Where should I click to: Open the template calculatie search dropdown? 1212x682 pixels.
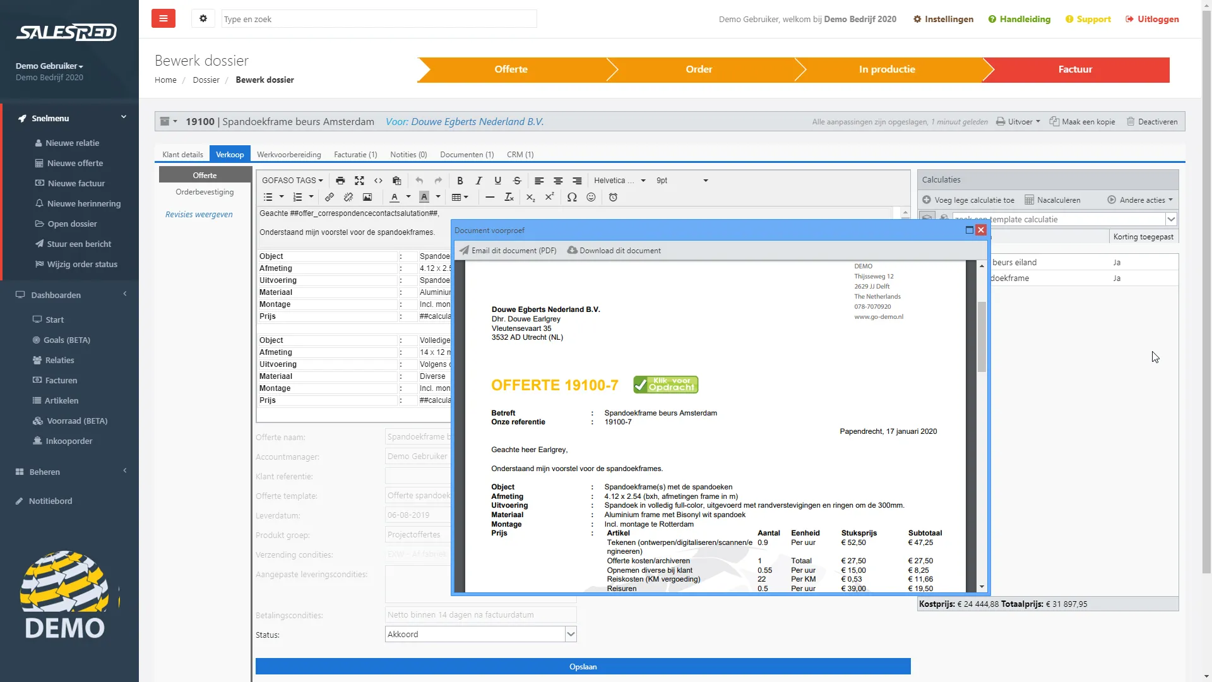click(1171, 220)
